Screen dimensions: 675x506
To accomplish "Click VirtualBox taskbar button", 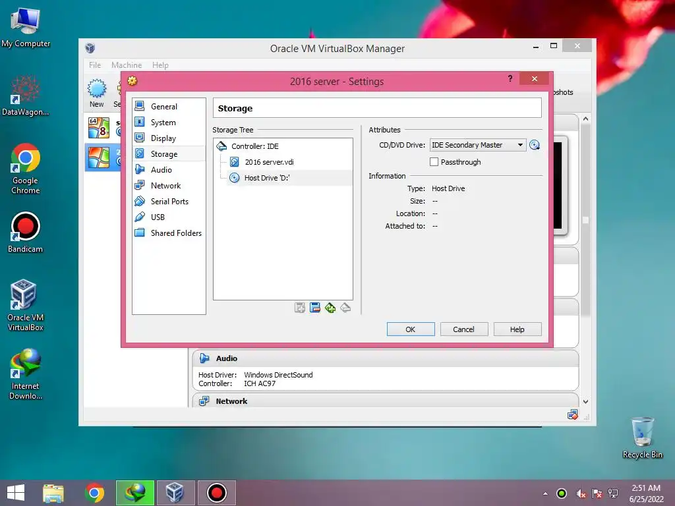I will click(175, 493).
